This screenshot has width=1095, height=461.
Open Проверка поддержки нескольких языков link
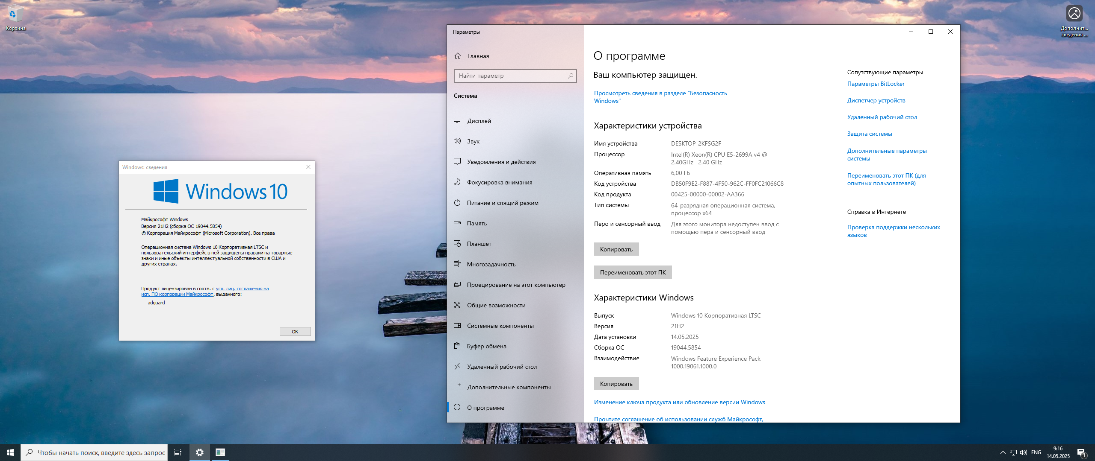(894, 231)
